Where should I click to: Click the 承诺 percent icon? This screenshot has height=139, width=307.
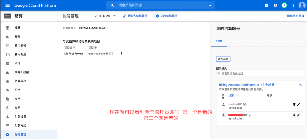[x=7, y=63]
